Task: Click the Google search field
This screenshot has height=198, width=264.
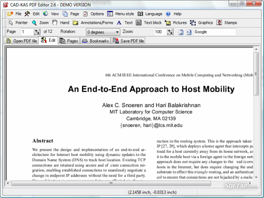Action: click(215, 32)
